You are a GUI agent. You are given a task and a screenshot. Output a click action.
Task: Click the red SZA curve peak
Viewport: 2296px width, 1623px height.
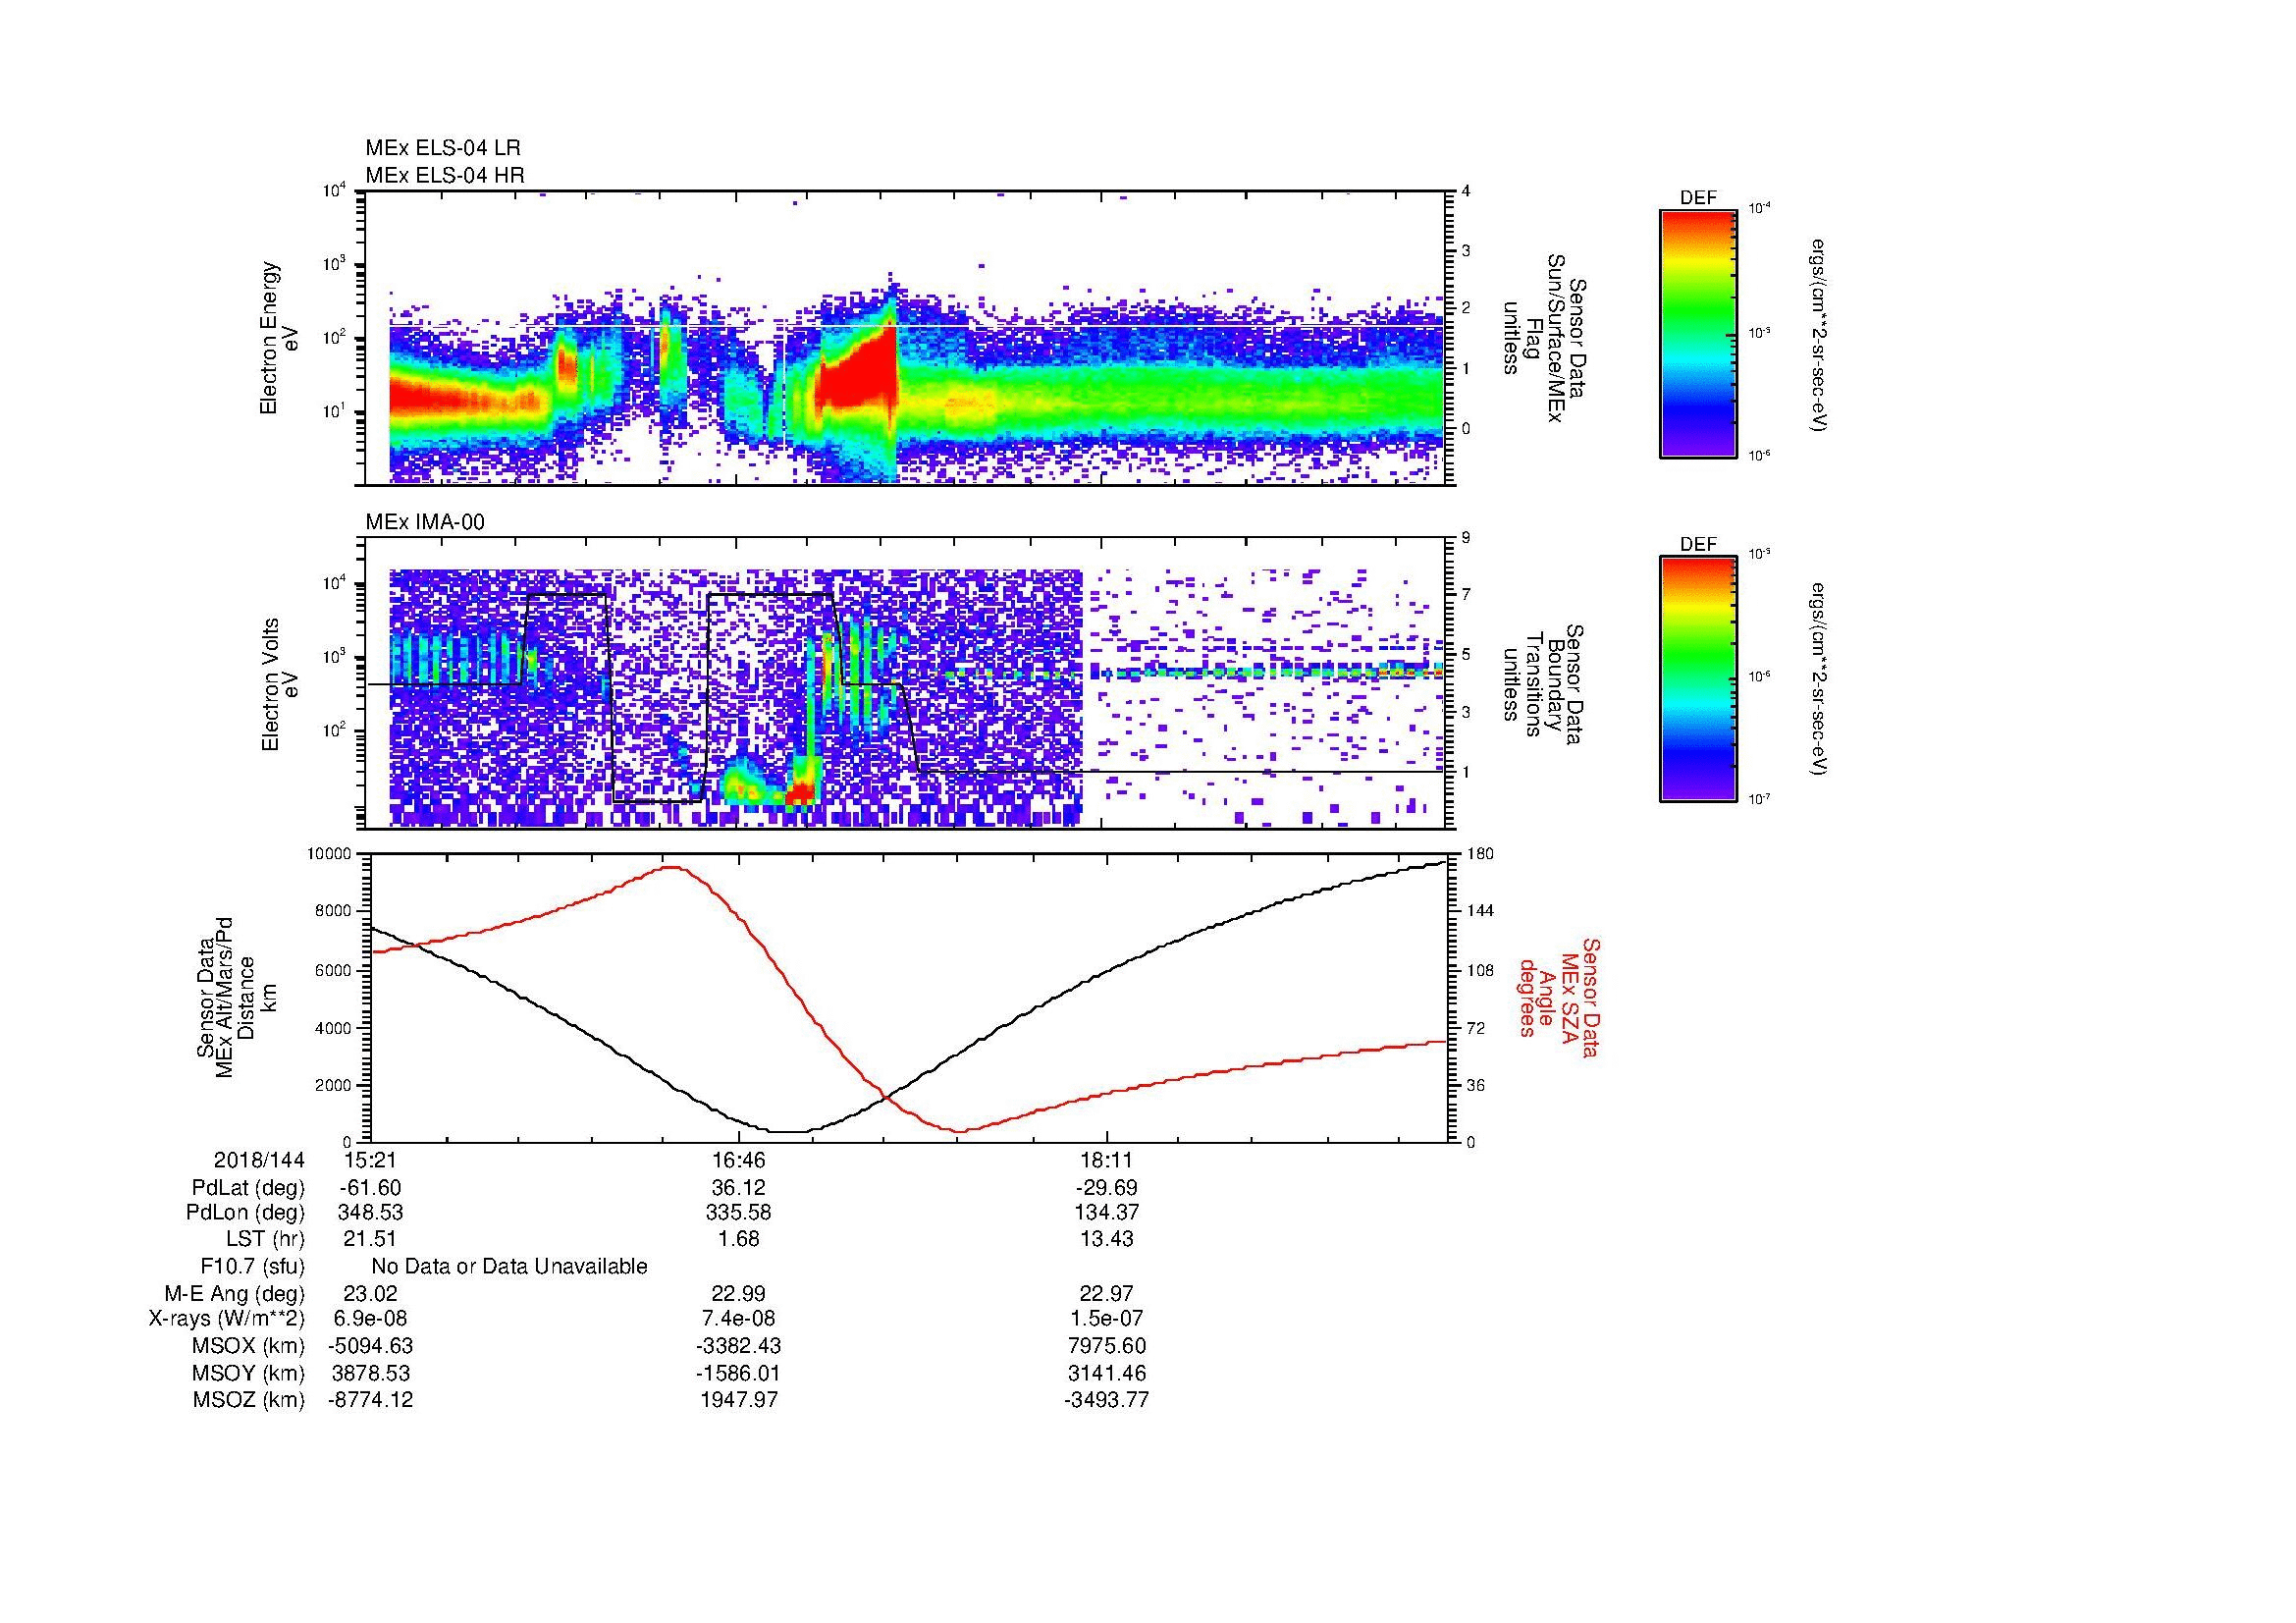[672, 867]
